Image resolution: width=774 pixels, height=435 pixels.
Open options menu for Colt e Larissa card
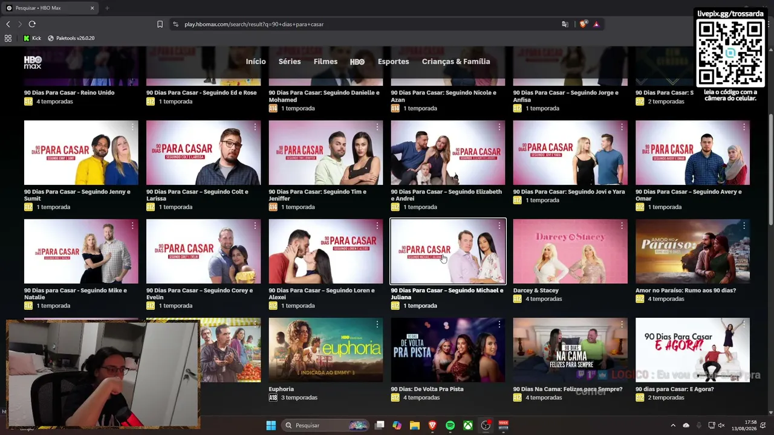tap(255, 127)
